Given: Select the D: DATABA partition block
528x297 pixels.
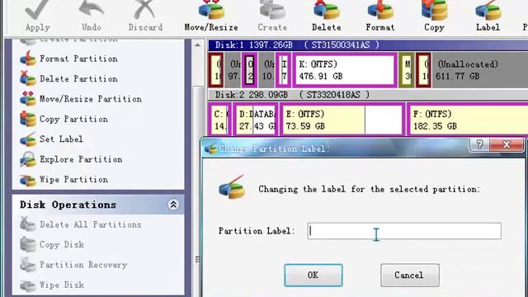Looking at the screenshot, I should 256,120.
